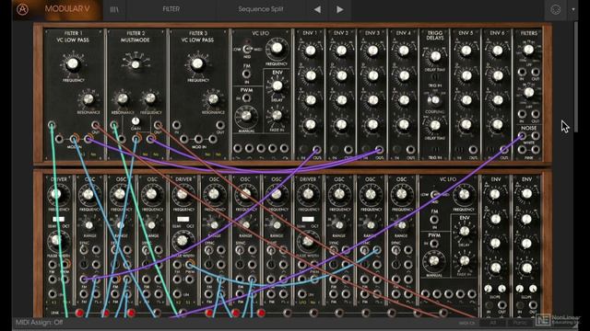This screenshot has height=331, width=590.
Task: Click the FILTERS module HPF OUT jack
Action: pos(535,114)
